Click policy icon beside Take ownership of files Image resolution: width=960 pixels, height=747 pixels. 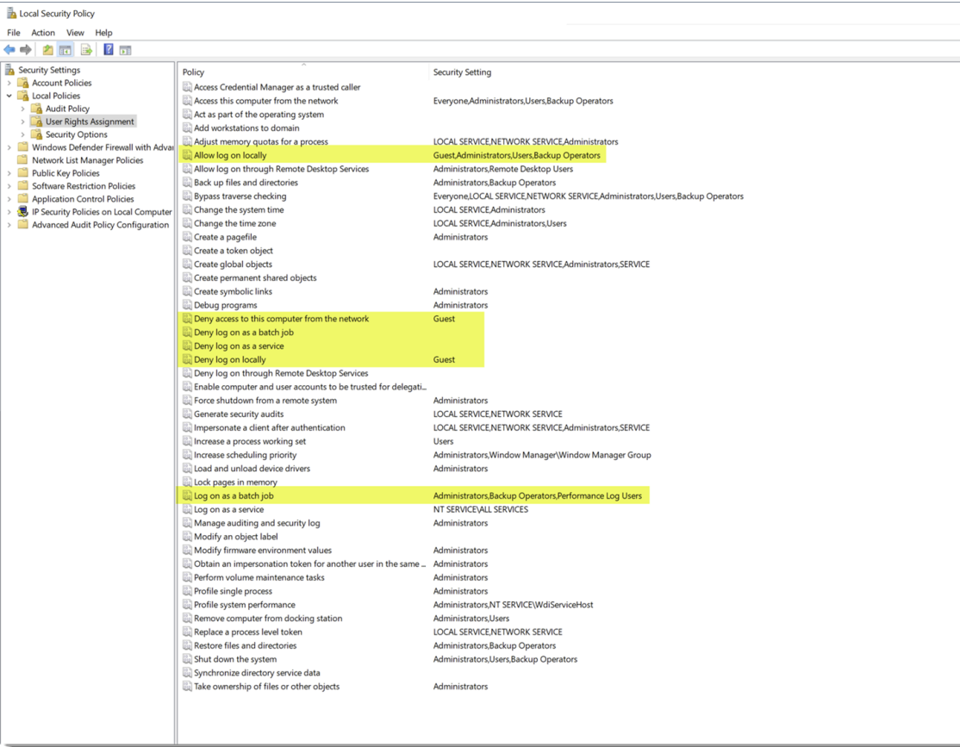pos(187,687)
